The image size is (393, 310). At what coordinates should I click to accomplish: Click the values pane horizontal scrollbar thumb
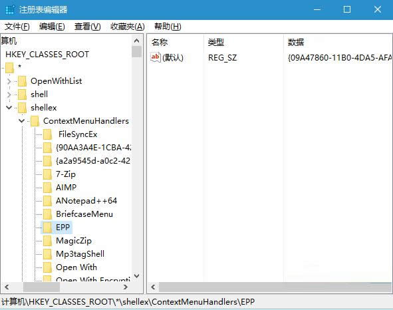click(275, 287)
